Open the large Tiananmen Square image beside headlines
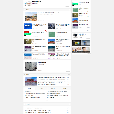114x114 pixels. click(31, 81)
